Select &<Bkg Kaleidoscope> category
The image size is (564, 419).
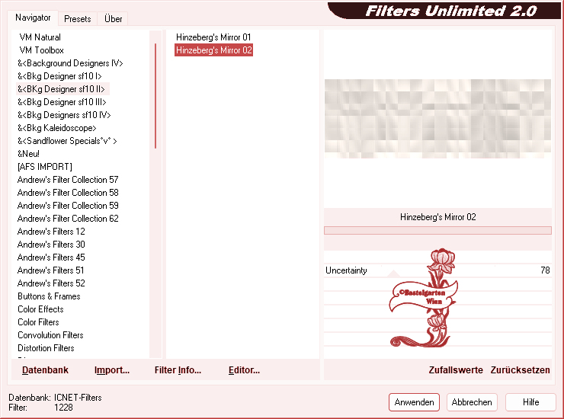coord(57,128)
